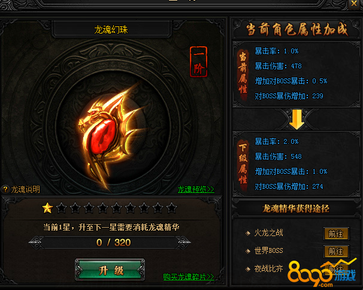Click the 龙魂说明 question mark icon

pyautogui.click(x=5, y=189)
